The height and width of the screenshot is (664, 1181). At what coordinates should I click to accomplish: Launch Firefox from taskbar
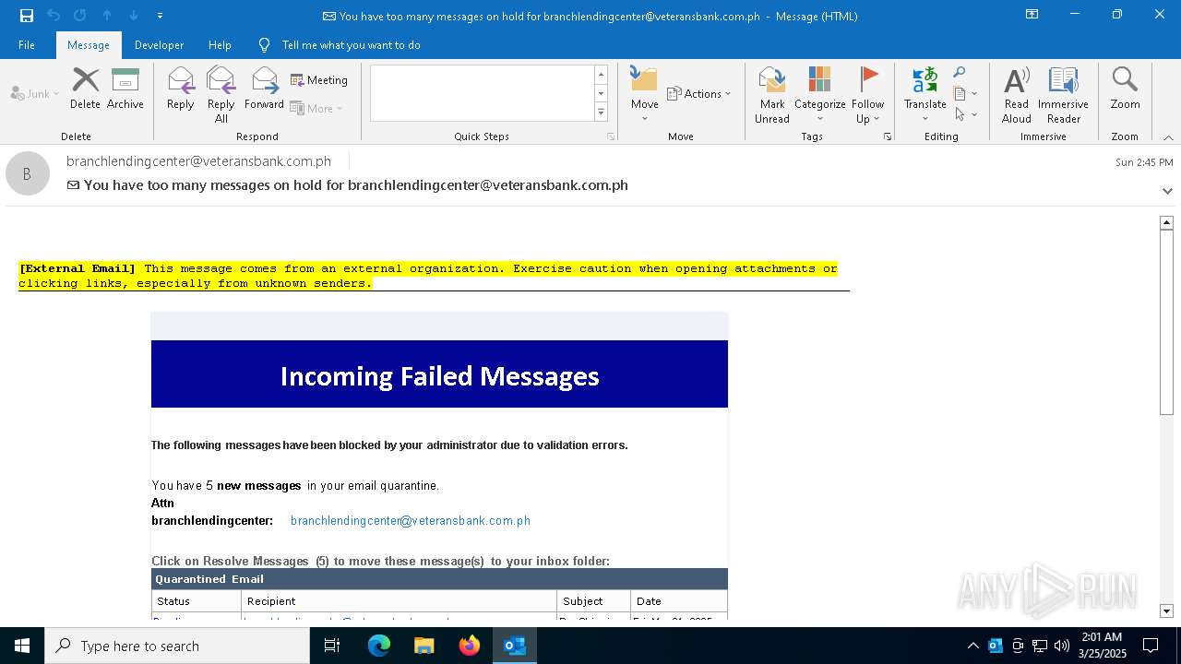(x=470, y=646)
